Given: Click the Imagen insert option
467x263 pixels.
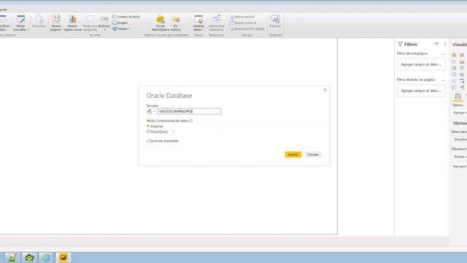Looking at the screenshot, I should click(x=120, y=23).
